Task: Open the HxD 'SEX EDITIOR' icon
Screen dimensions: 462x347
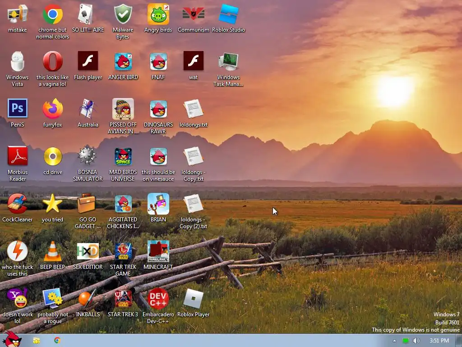Action: [88, 251]
